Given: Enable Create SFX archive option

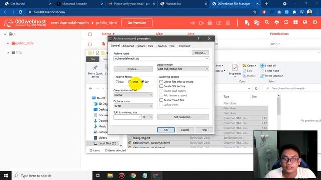Looking at the screenshot, I should (162, 86).
